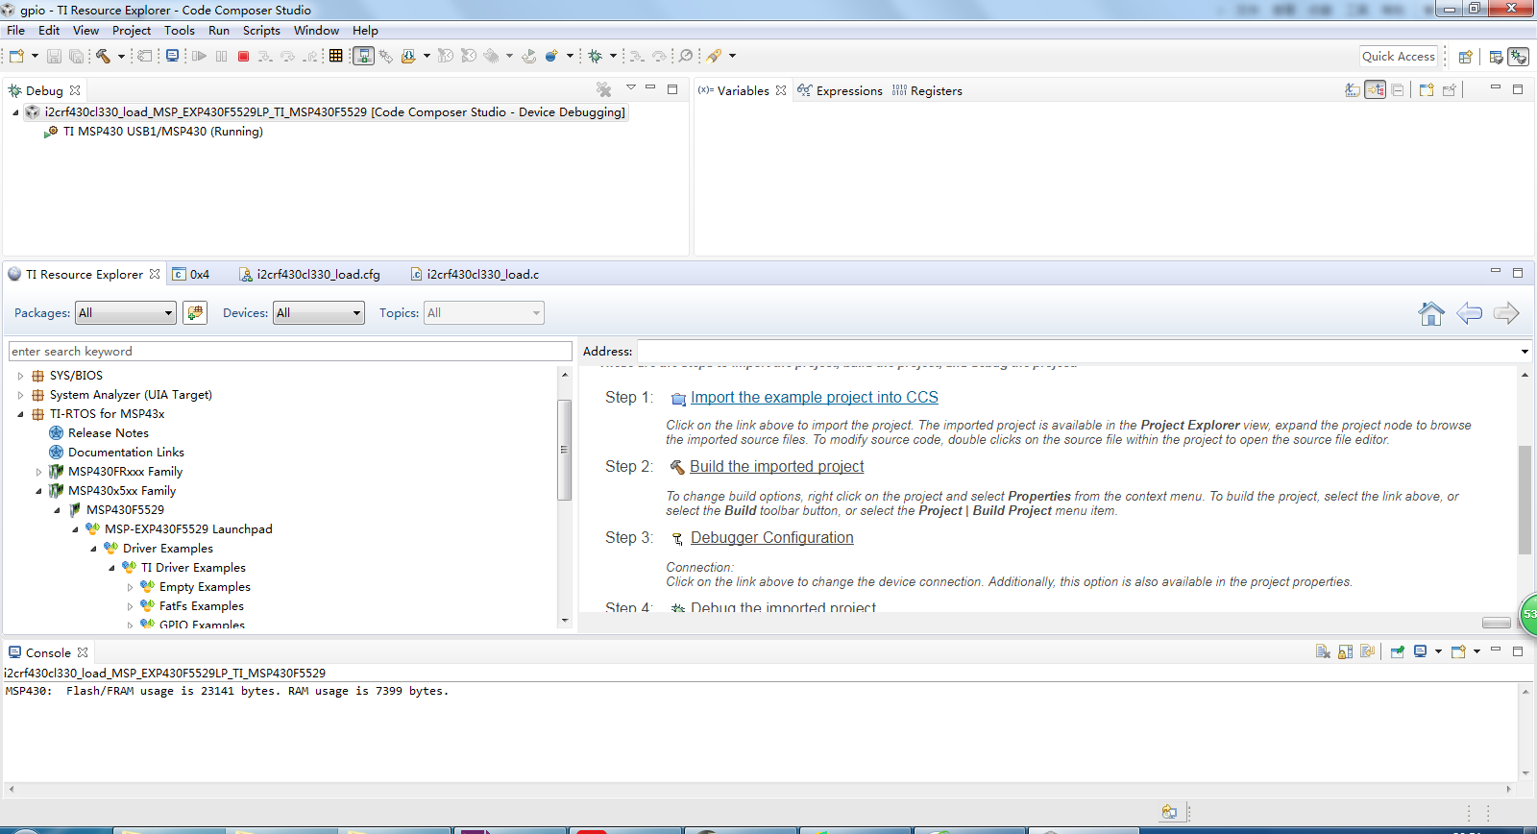Click the Clear Console icon
This screenshot has height=834, width=1537.
point(1323,651)
